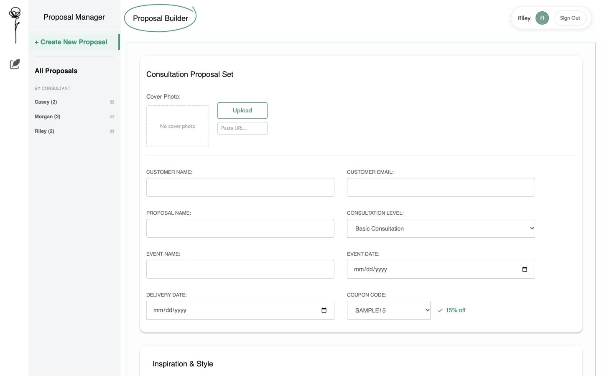The image size is (602, 376).
Task: Click the BY CONSULTANT label
Action: click(53, 89)
